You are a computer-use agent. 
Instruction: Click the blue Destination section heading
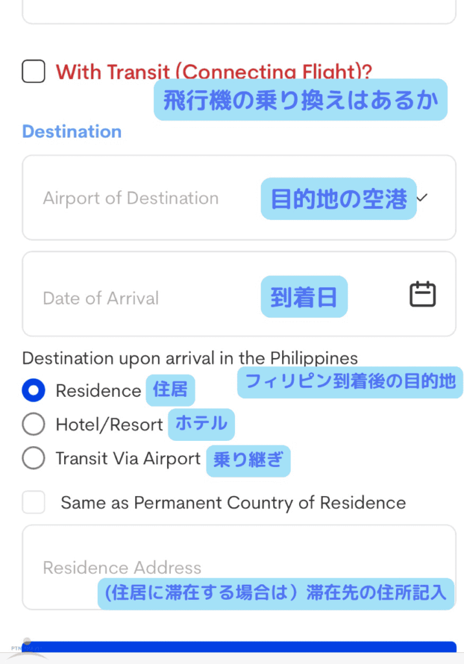(72, 132)
